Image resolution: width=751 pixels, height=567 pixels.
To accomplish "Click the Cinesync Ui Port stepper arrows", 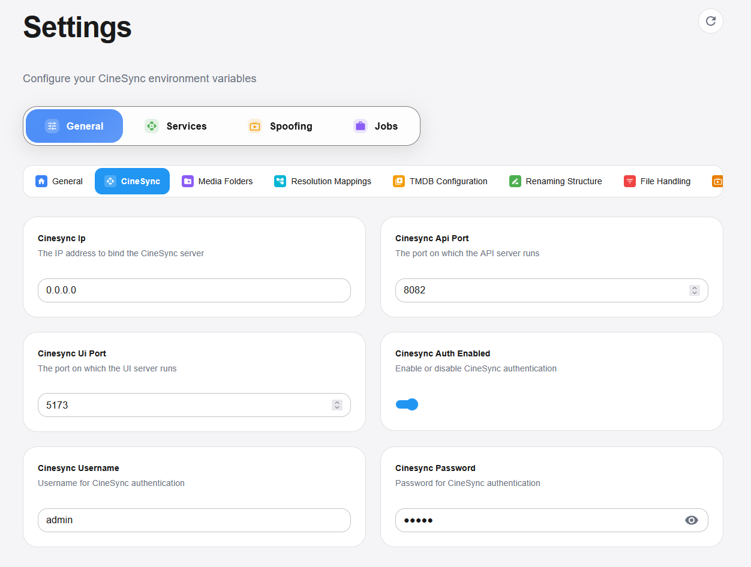I will click(x=337, y=405).
